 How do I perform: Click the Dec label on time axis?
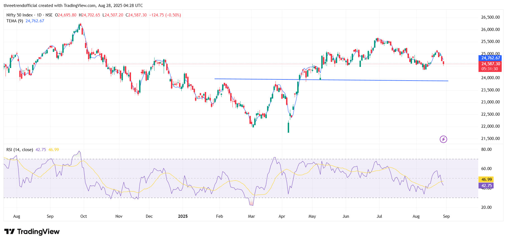[x=149, y=216]
